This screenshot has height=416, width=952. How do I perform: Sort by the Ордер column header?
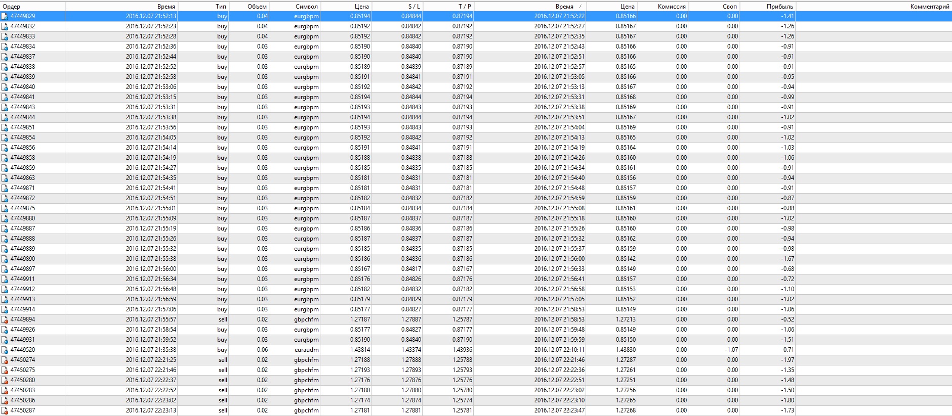(33, 7)
